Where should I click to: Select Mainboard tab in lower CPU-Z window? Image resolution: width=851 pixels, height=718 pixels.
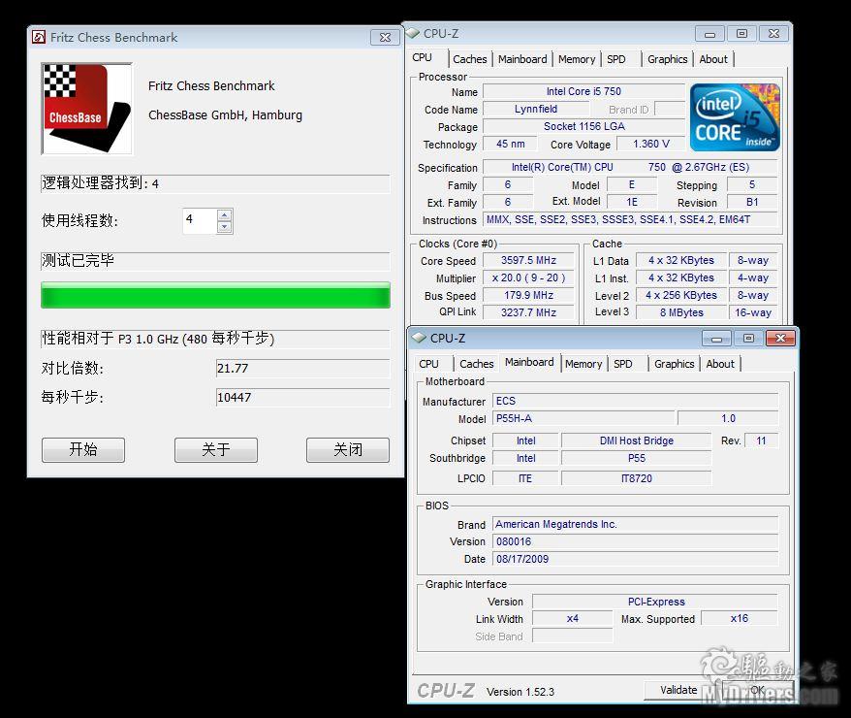pos(529,362)
